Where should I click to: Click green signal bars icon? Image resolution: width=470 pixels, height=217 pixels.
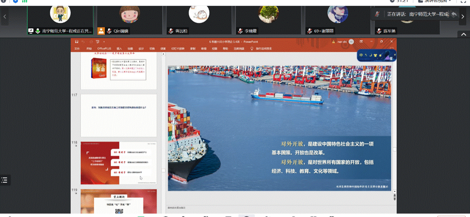tap(25, 1)
